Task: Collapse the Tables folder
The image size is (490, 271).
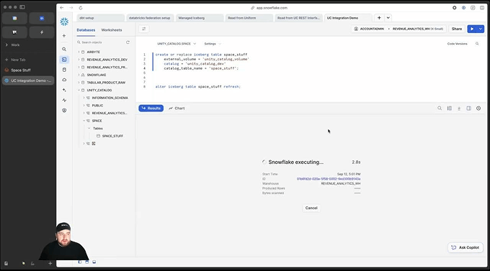Action: coord(89,128)
